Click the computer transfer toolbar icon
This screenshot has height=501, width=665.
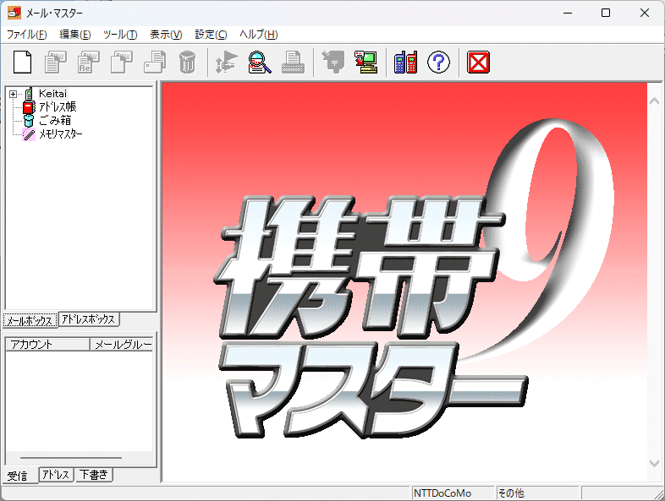pos(366,63)
